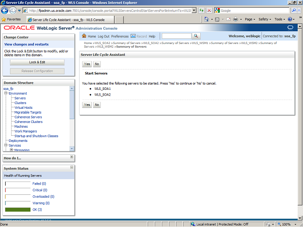Click the Print icon in command bar
The image size is (303, 227).
click(x=235, y=19)
